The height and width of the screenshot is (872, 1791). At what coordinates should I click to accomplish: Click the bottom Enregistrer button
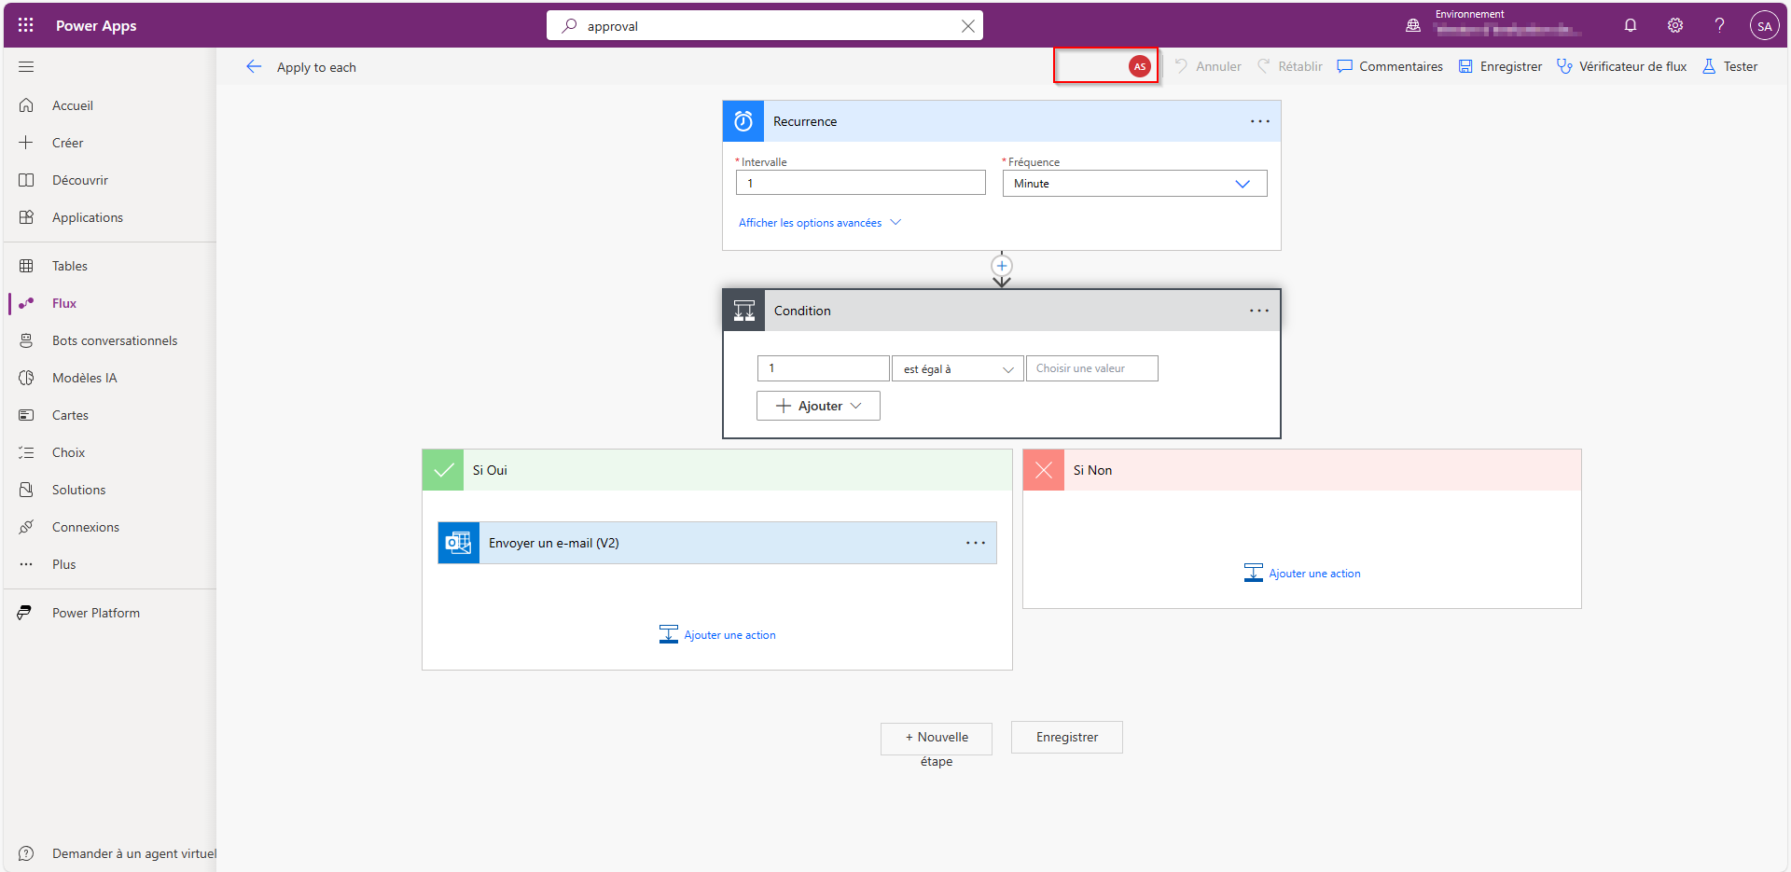1067,738
